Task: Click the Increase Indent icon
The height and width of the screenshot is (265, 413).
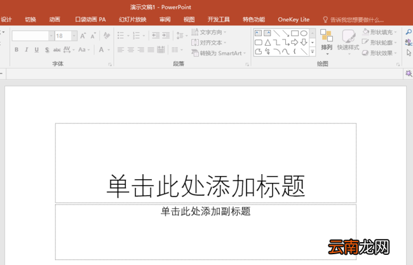Action: (166, 36)
